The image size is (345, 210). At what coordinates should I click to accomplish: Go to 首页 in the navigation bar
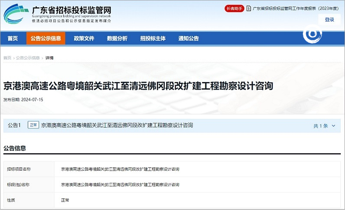(13, 38)
